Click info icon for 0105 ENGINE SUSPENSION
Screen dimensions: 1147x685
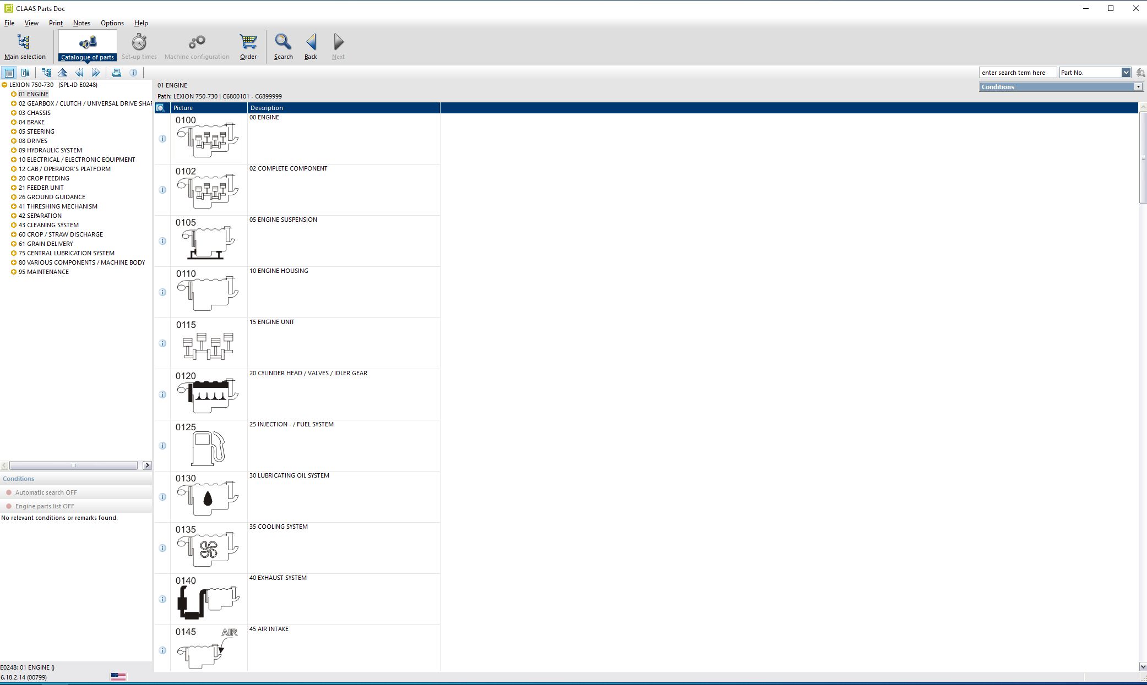pyautogui.click(x=162, y=241)
